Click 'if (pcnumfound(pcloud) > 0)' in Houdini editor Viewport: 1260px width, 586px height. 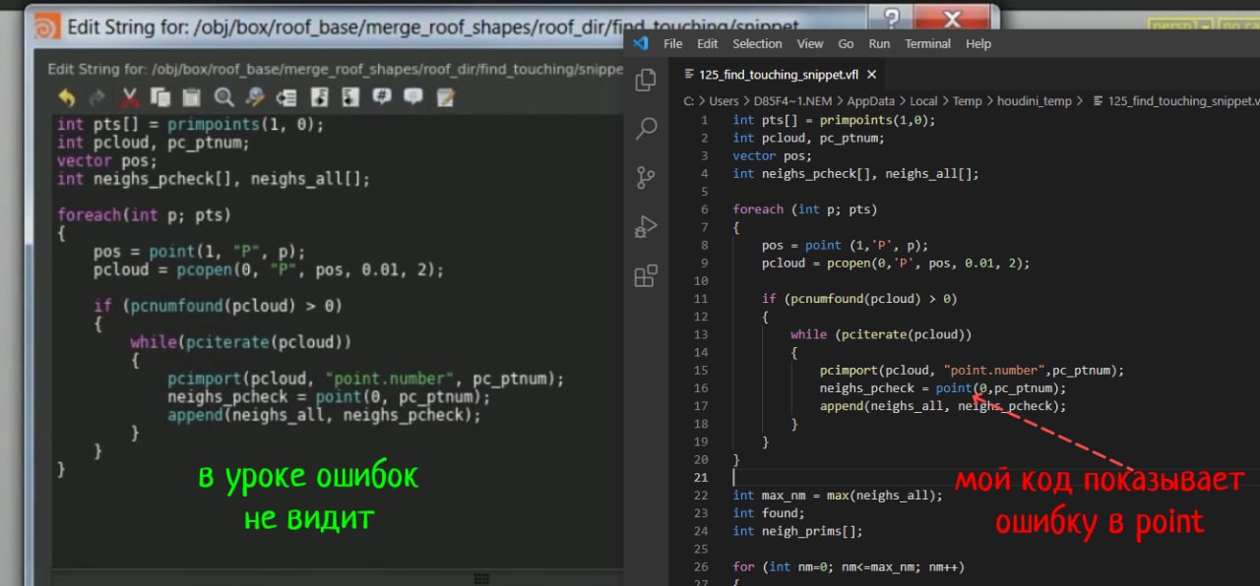pyautogui.click(x=218, y=306)
